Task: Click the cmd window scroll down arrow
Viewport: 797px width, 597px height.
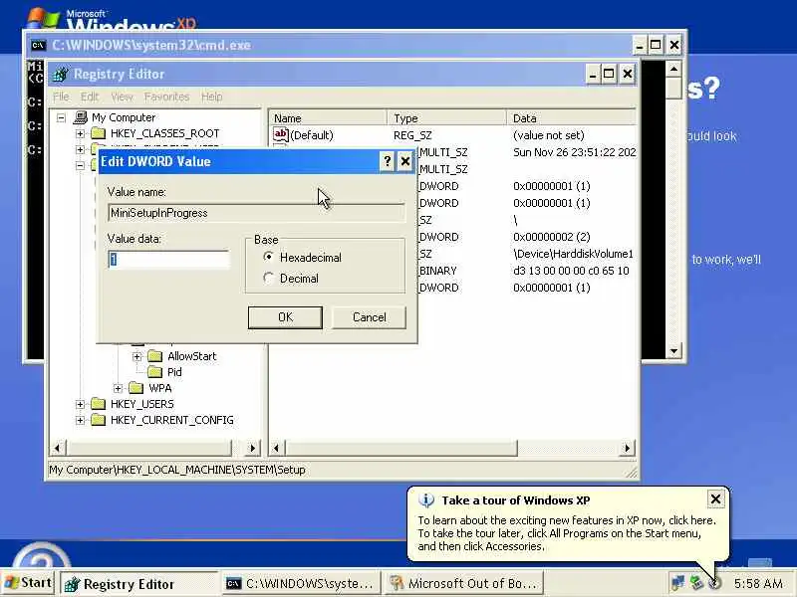Action: pos(673,351)
